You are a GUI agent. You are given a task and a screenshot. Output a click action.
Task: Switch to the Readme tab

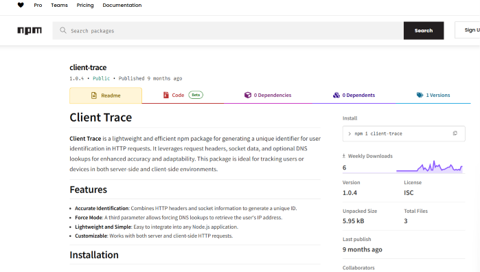coord(106,95)
